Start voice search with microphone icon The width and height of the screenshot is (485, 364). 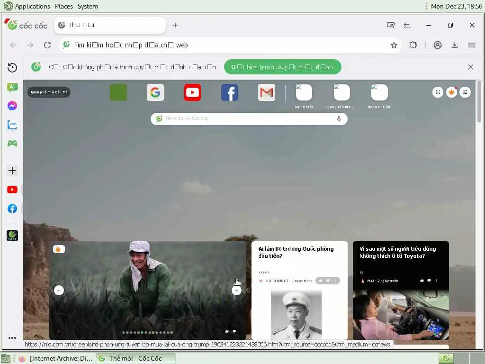(x=339, y=119)
